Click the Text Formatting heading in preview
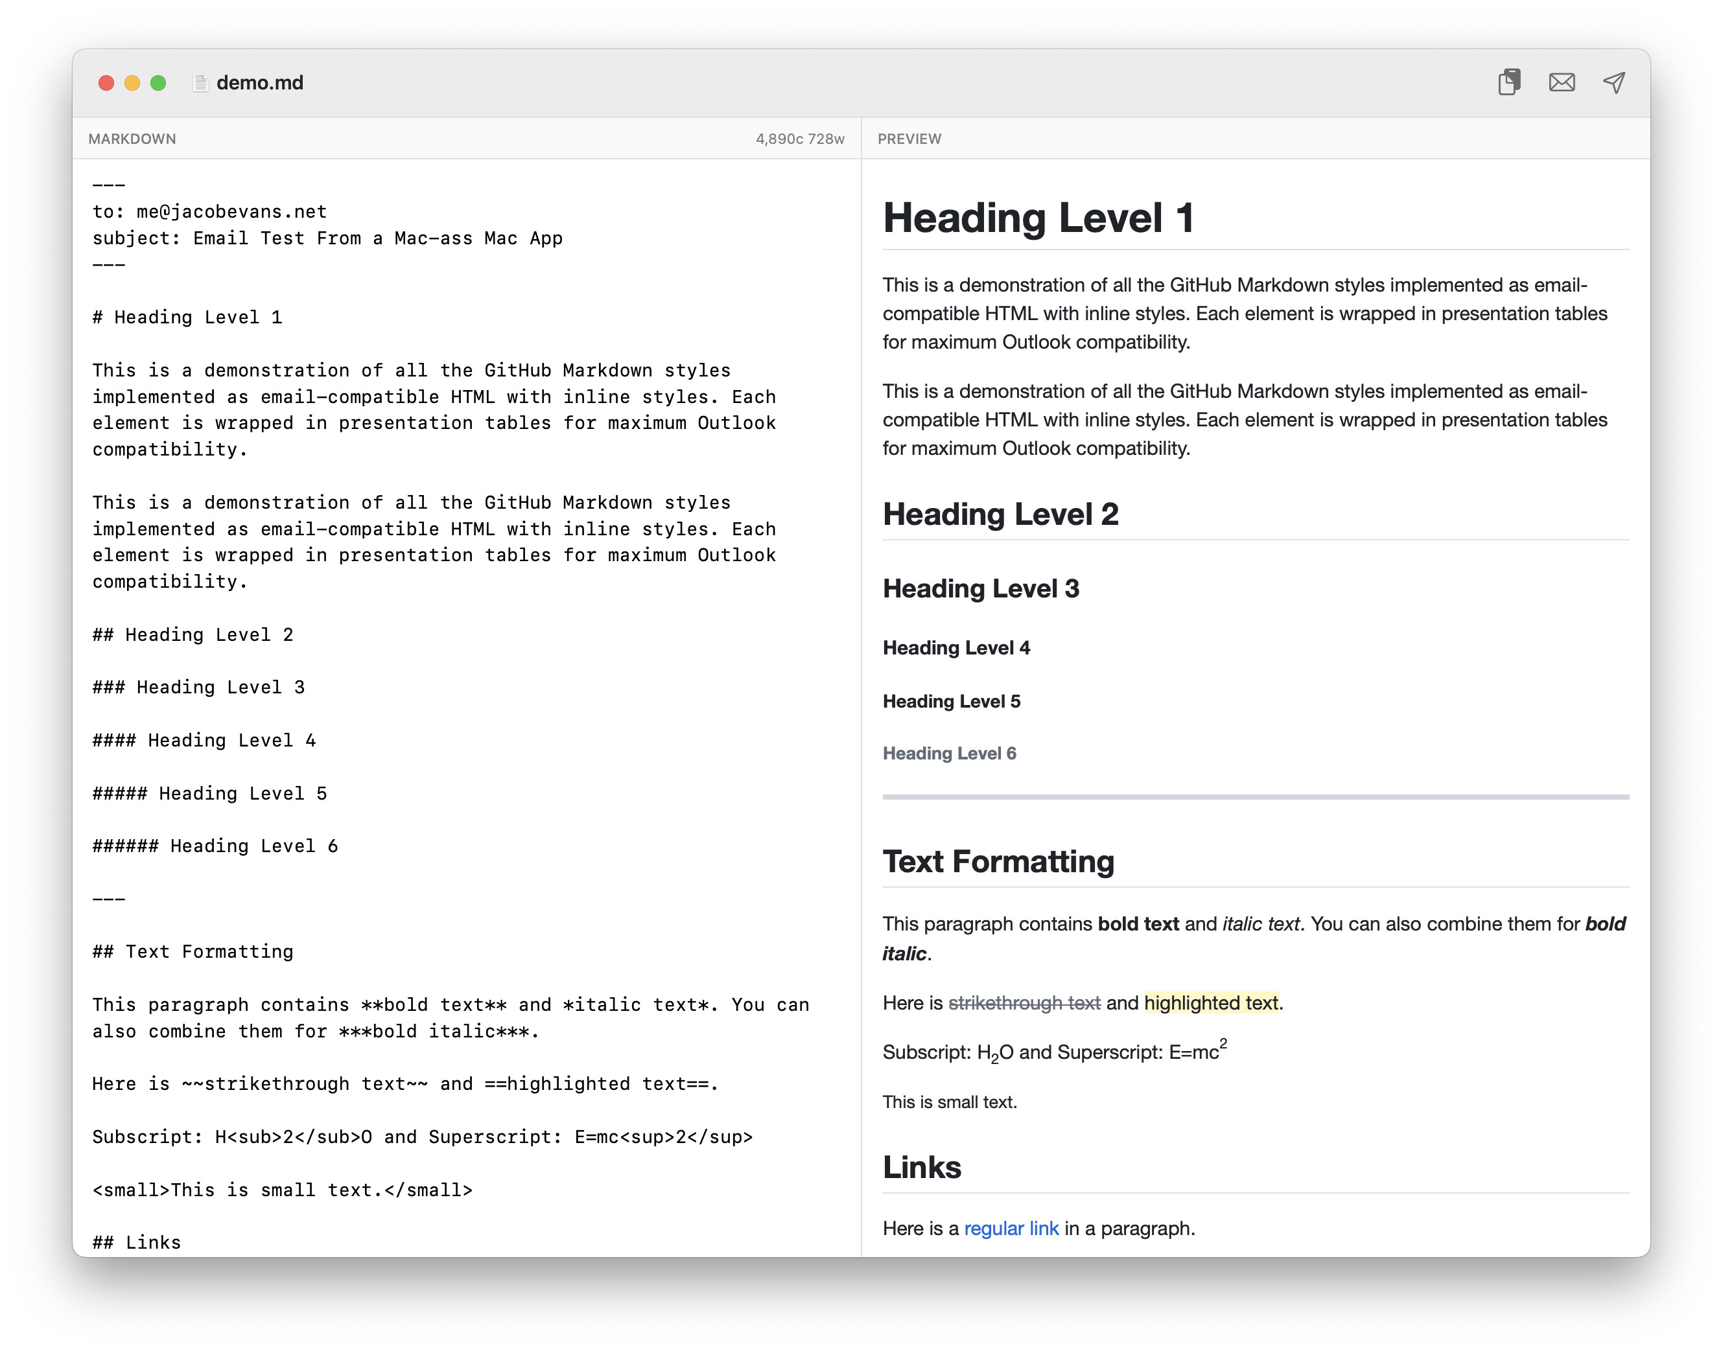Image resolution: width=1723 pixels, height=1353 pixels. 998,861
